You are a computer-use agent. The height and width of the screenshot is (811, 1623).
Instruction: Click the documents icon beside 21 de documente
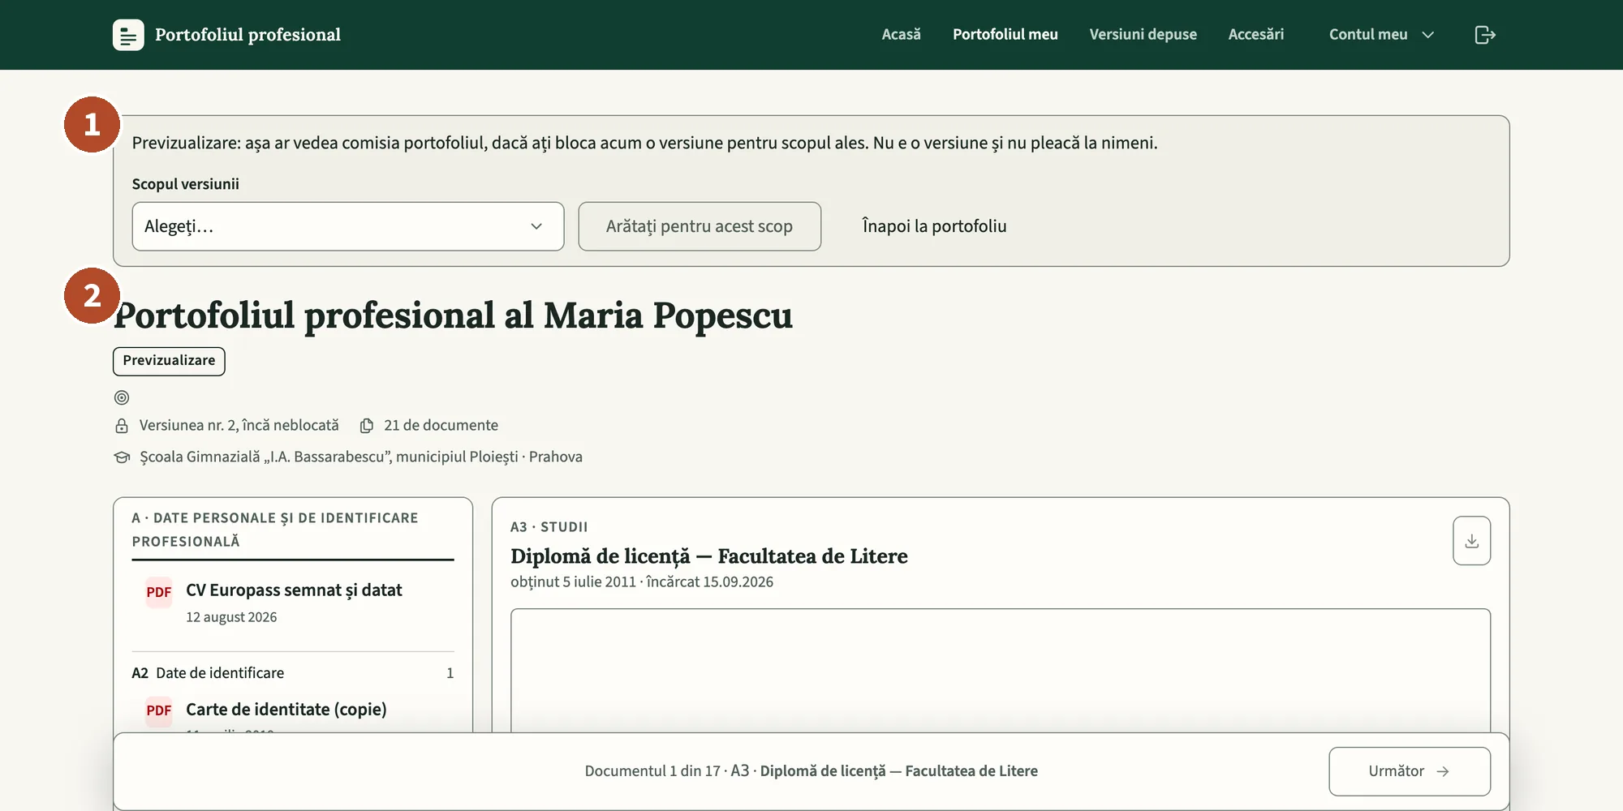point(367,426)
